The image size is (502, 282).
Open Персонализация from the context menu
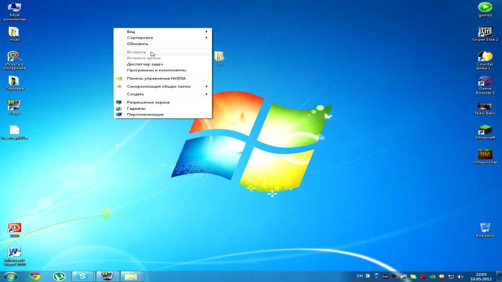coord(163,114)
